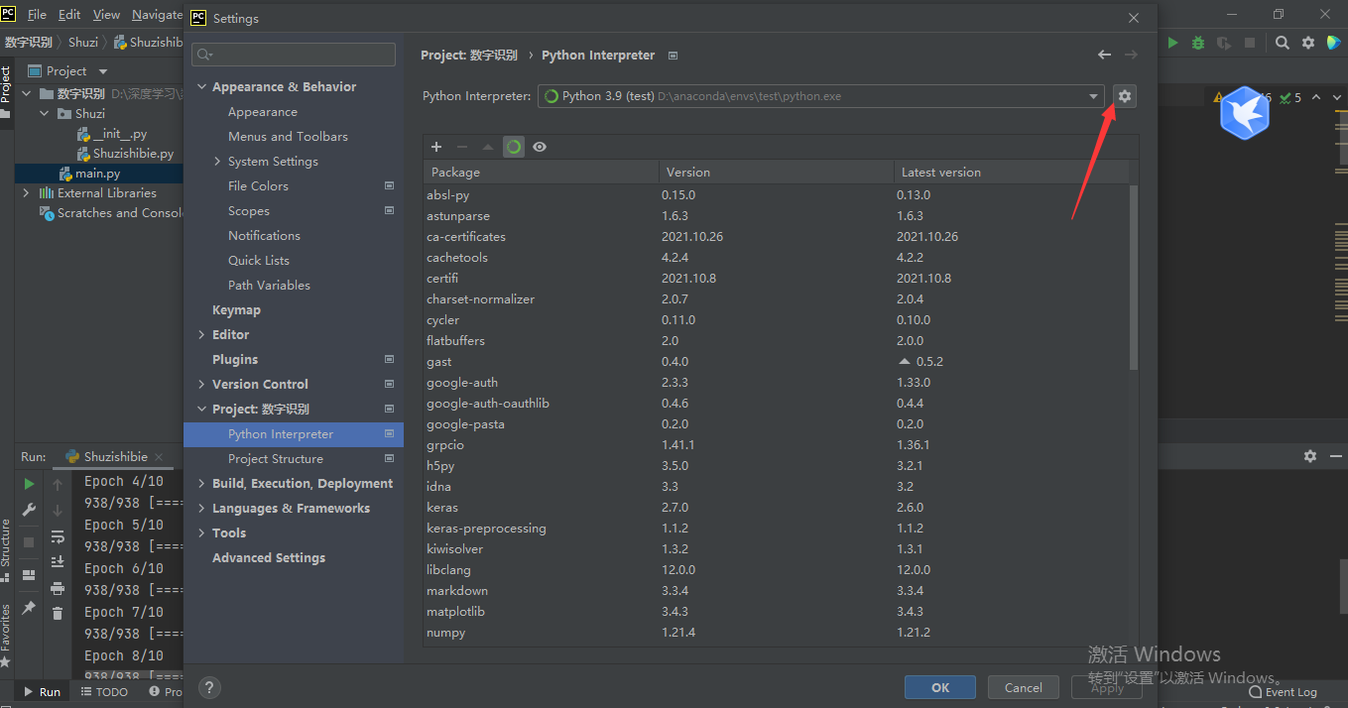Open the TODO tool window tab
1348x708 pixels.
105,692
